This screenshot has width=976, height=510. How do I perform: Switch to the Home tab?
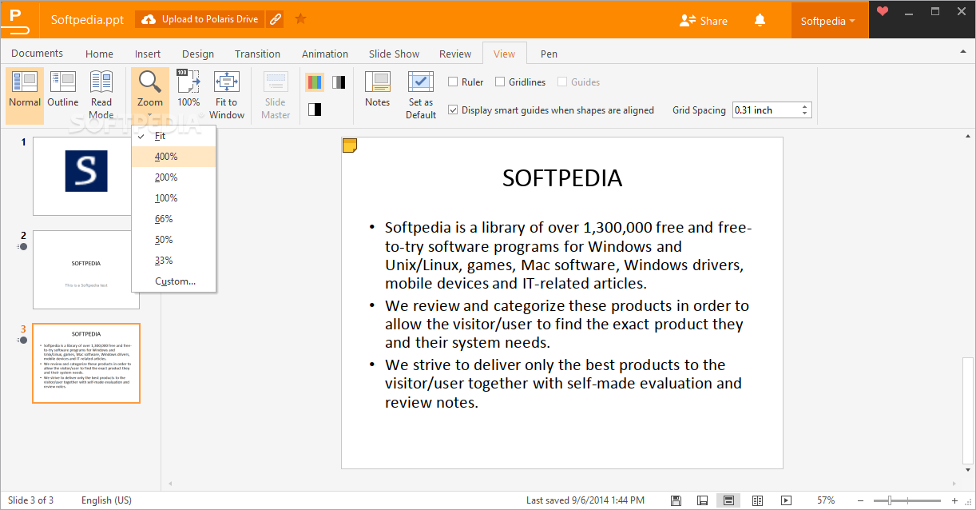click(x=99, y=54)
